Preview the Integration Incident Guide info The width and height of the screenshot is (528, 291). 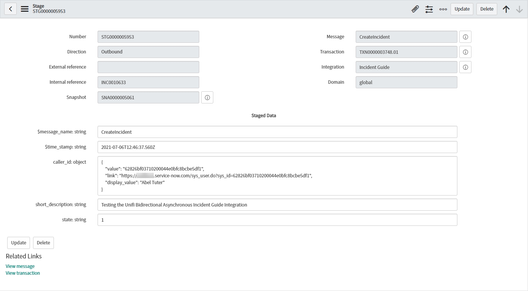(465, 67)
